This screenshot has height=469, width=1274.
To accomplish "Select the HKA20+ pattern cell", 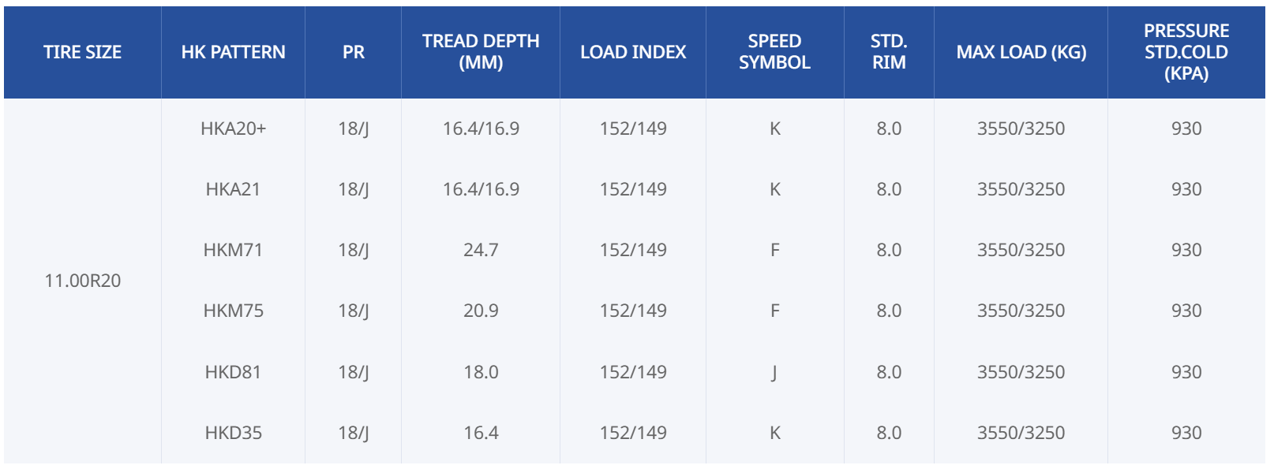I will point(233,128).
